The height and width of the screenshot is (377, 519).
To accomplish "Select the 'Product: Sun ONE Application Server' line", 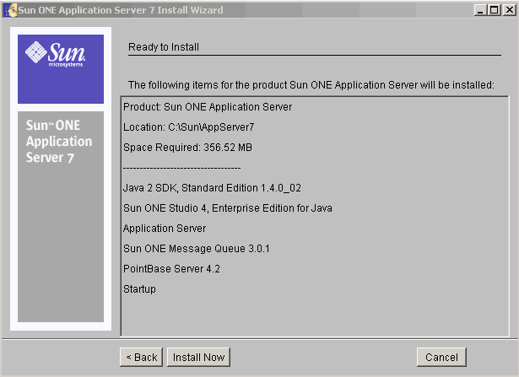I will [208, 107].
